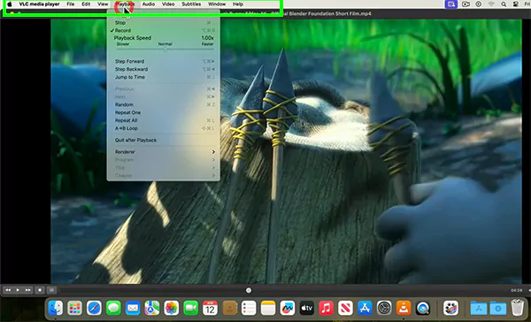The width and height of the screenshot is (531, 322).
Task: Click the square stop button in VLC controls
Action: (x=40, y=290)
